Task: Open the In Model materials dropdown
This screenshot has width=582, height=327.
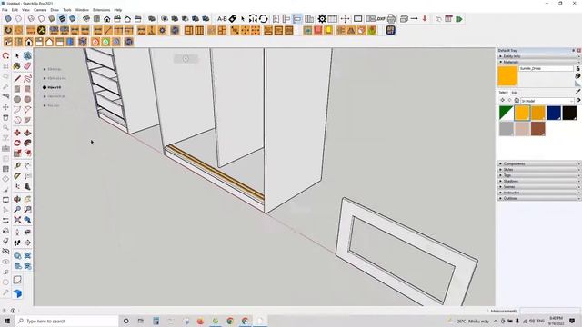Action: click(x=547, y=101)
